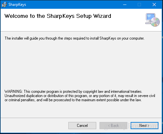Click the WARNING label in the copyright notice
This screenshot has height=134, width=163.
point(14,91)
